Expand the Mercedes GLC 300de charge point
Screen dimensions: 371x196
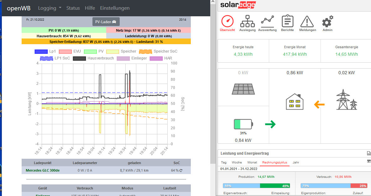pyautogui.click(x=42, y=170)
